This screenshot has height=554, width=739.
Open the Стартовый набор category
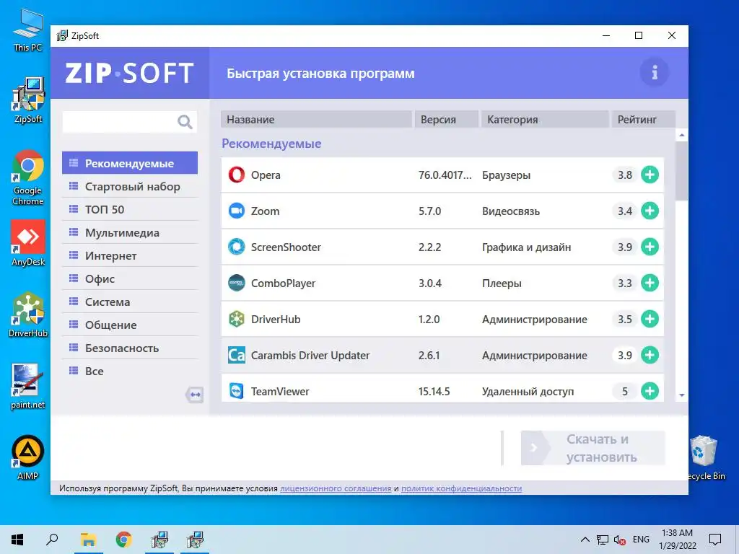pyautogui.click(x=130, y=186)
